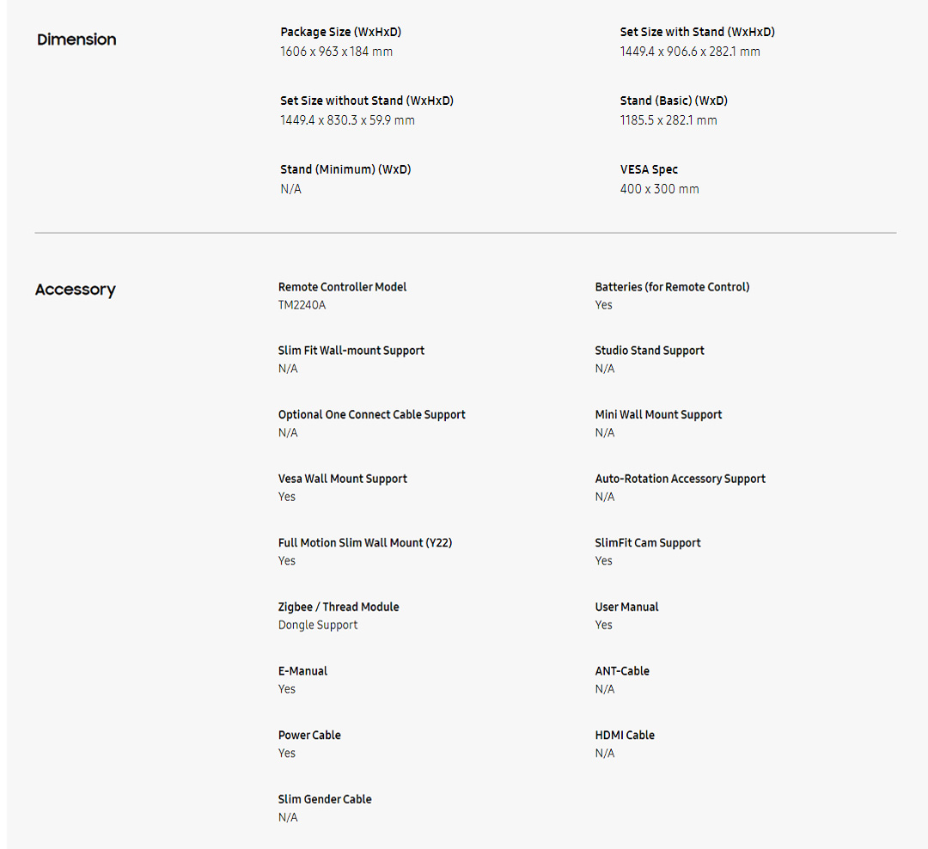Image resolution: width=928 pixels, height=849 pixels.
Task: Click the HDMI Cable label
Action: coord(624,735)
